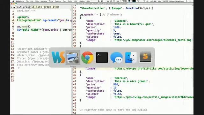Click ul.list-group breadcrumb
Image resolution: width=204 pixels, height=115 pixels.
click(x=21, y=7)
